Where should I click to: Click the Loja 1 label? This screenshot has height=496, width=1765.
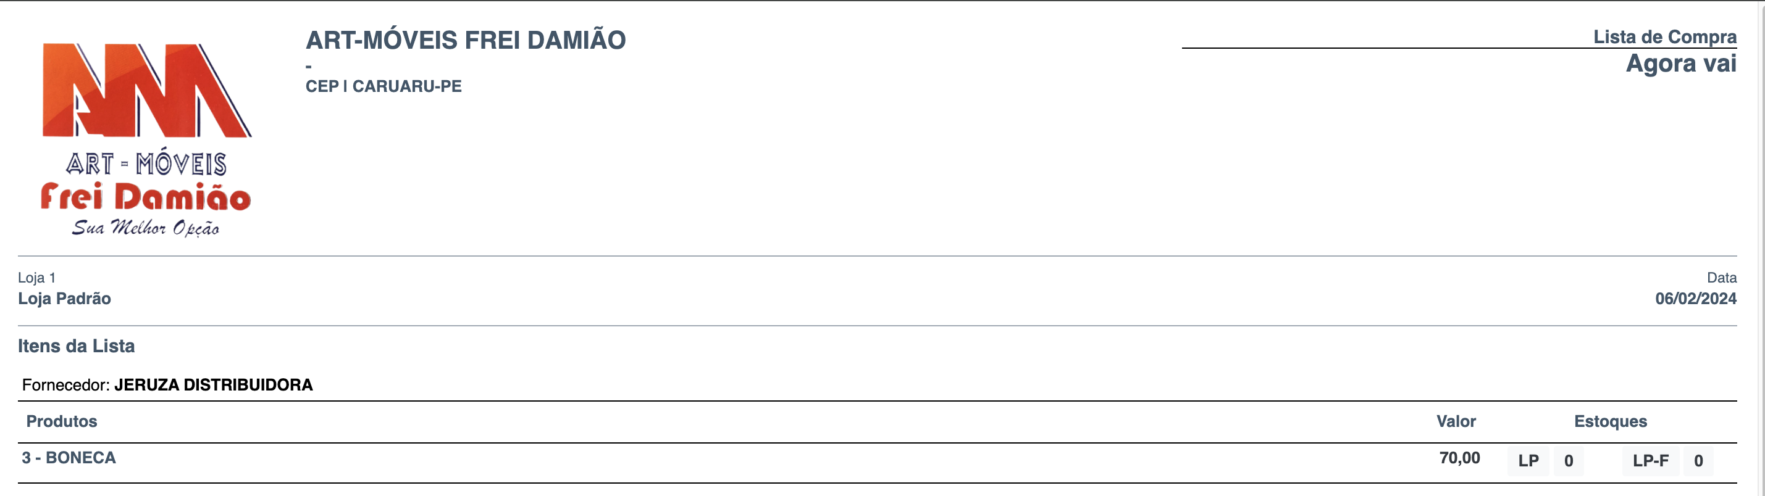click(36, 278)
